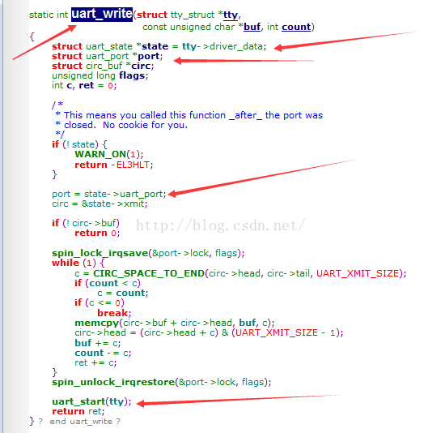Click the 'if (count < c)' condition
Screen dimensions: 428x433
(108, 283)
